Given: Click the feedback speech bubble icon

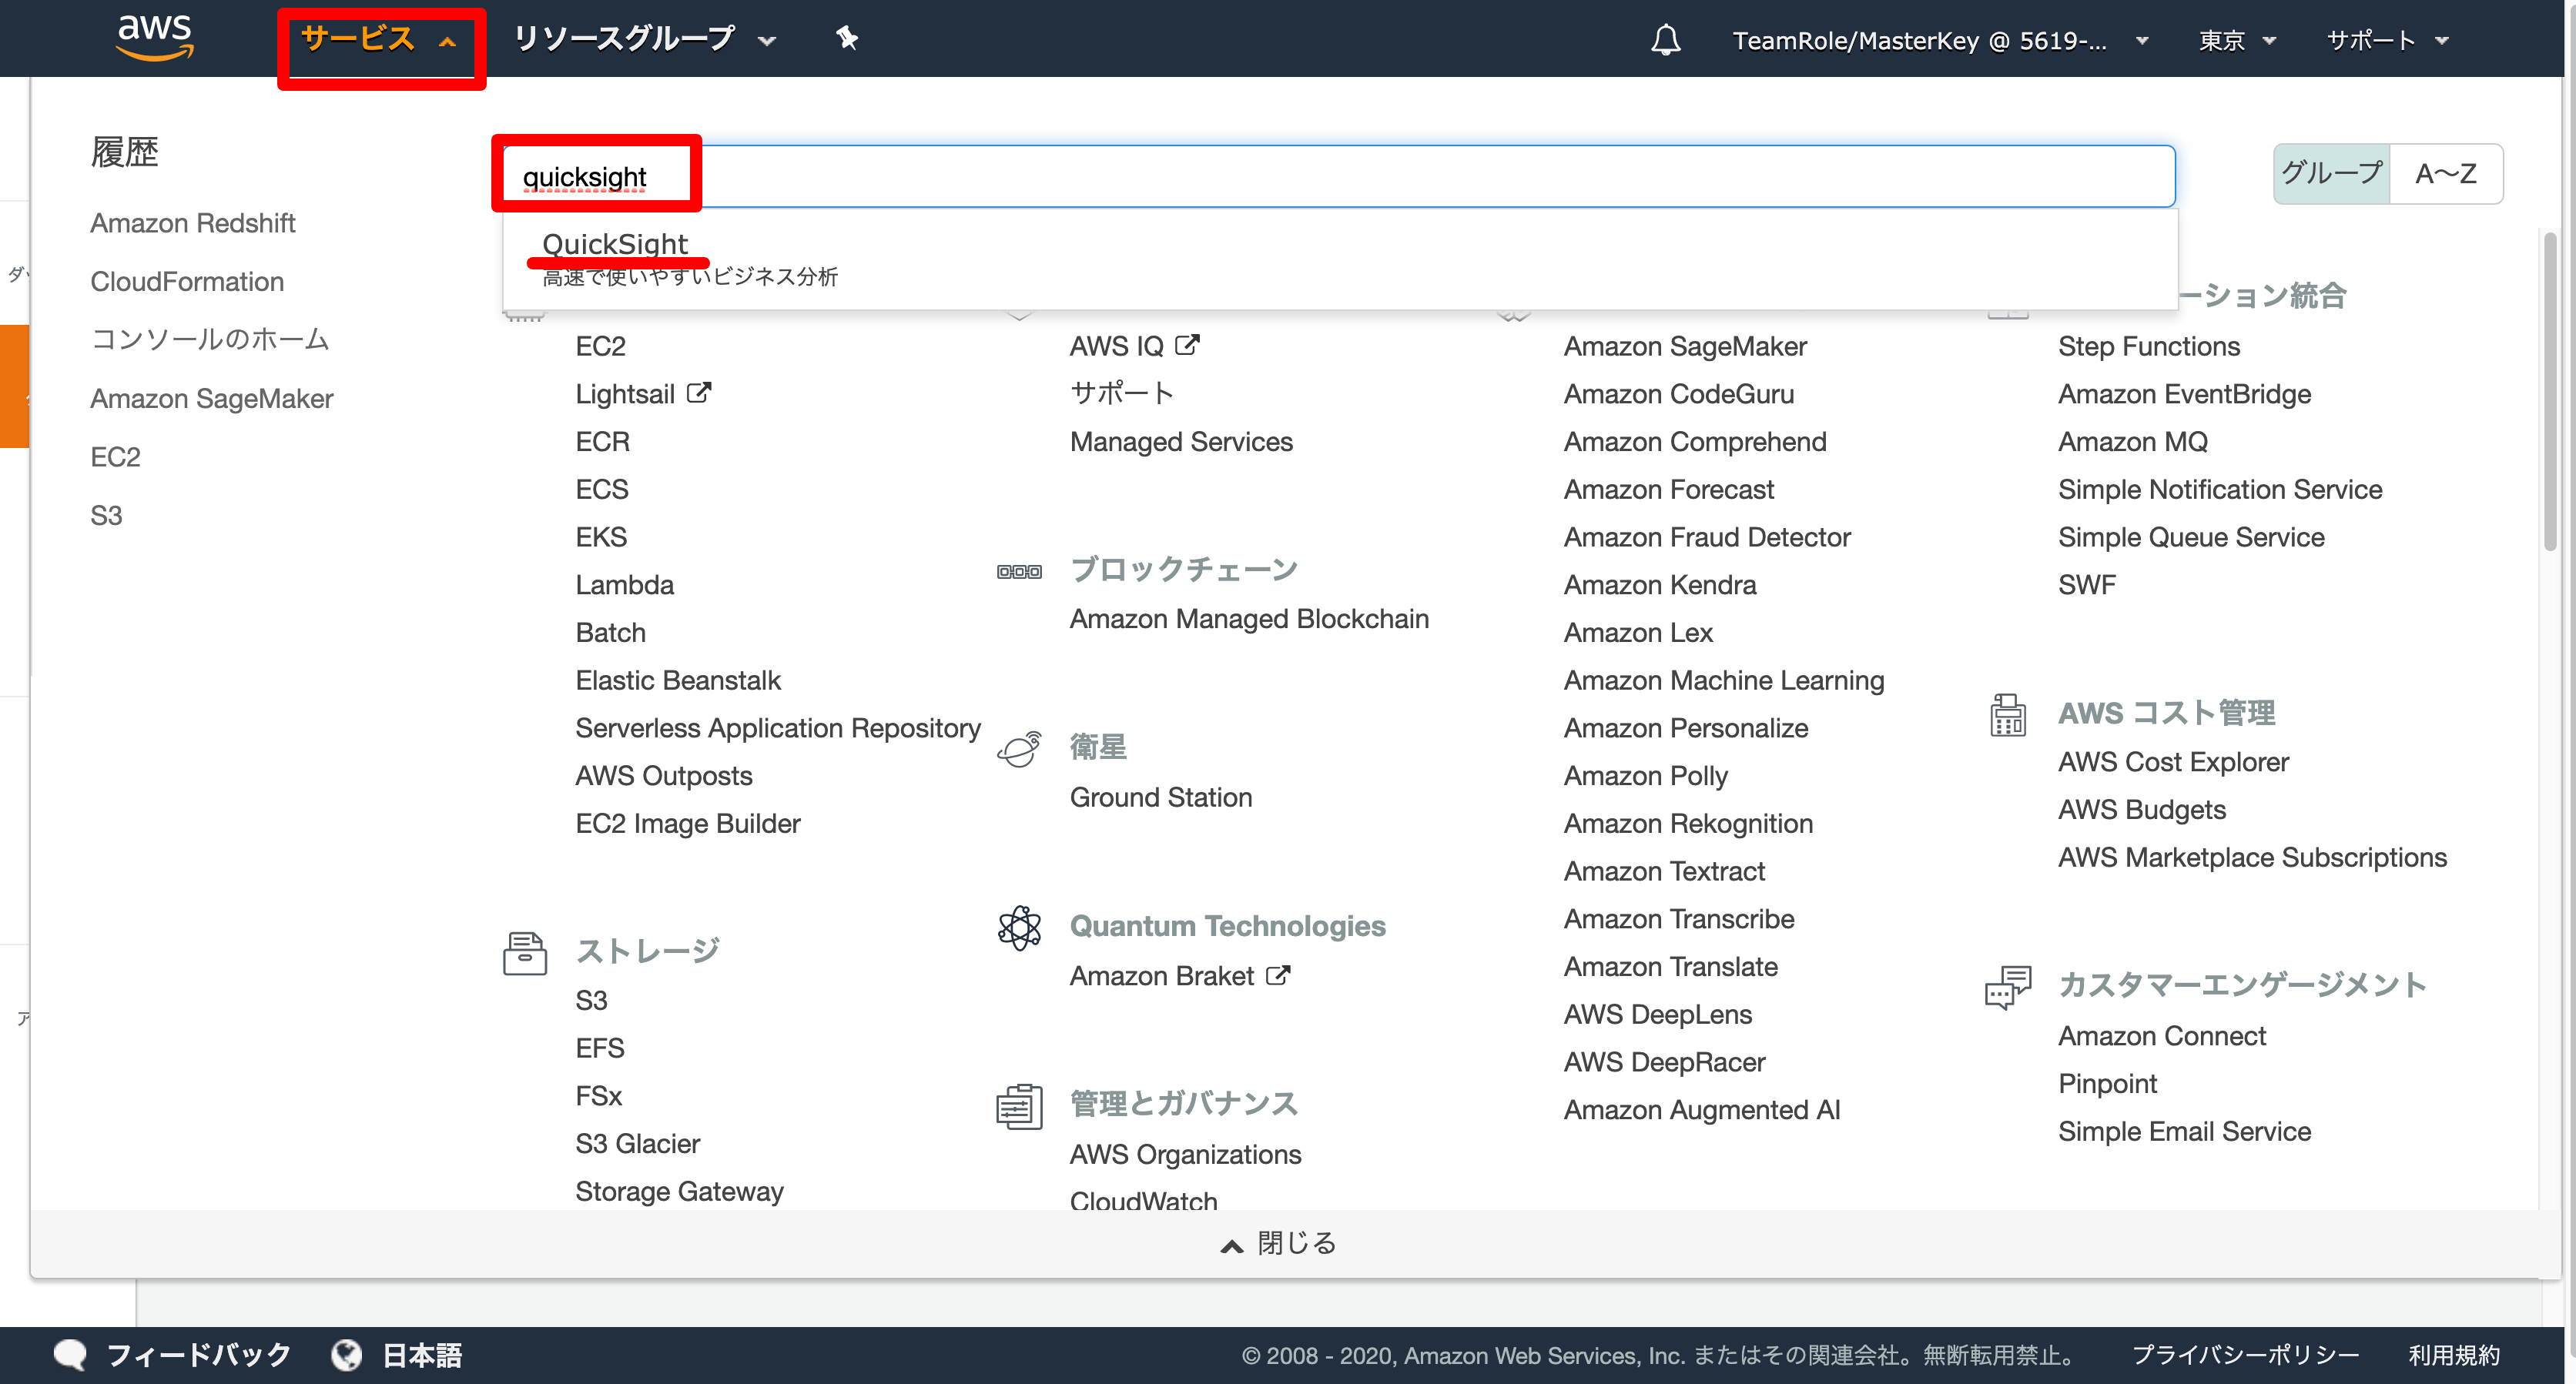Looking at the screenshot, I should [70, 1354].
